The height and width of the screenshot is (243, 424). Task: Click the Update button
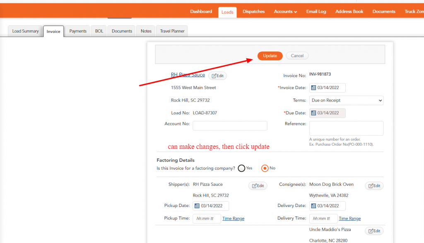point(270,56)
